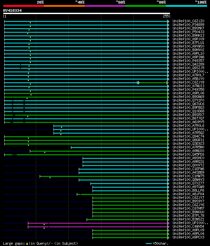
Task: Click the cyan ~100% identity legend segment
Action: [x=186, y=6]
